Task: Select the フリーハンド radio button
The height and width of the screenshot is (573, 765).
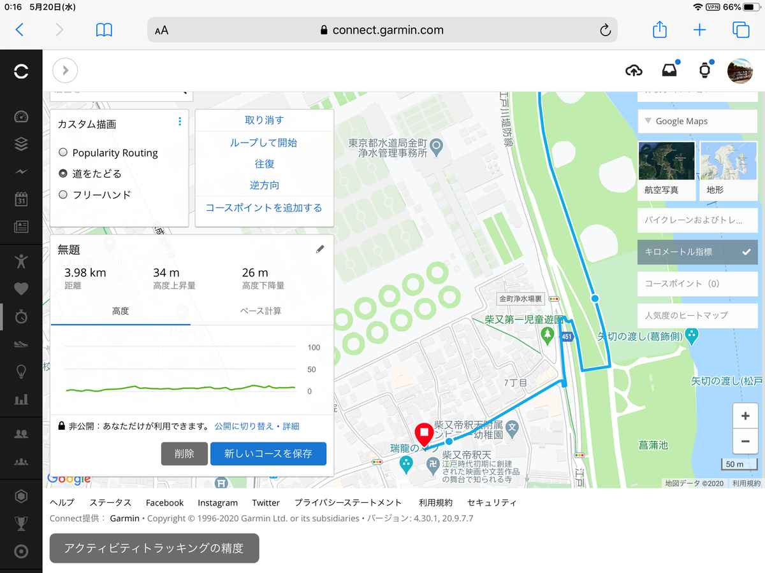Action: pos(62,195)
